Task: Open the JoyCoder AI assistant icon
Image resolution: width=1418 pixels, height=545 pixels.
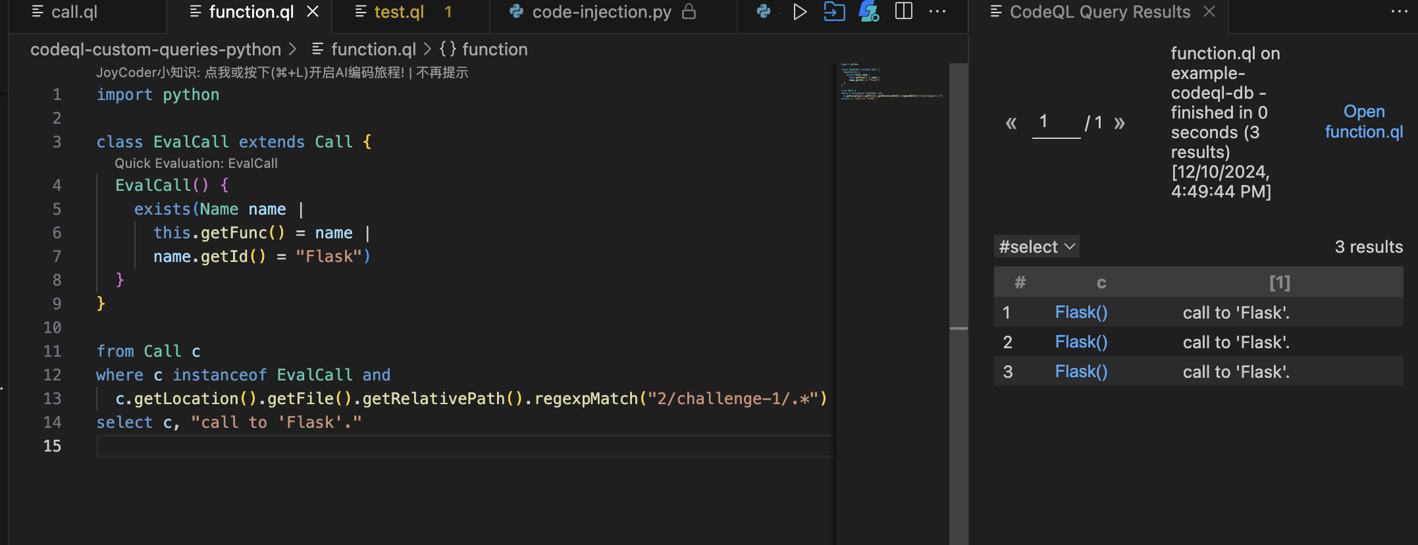Action: [869, 12]
